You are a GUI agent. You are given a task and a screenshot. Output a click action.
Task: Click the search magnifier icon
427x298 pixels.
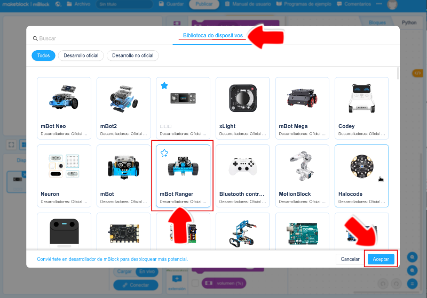35,38
